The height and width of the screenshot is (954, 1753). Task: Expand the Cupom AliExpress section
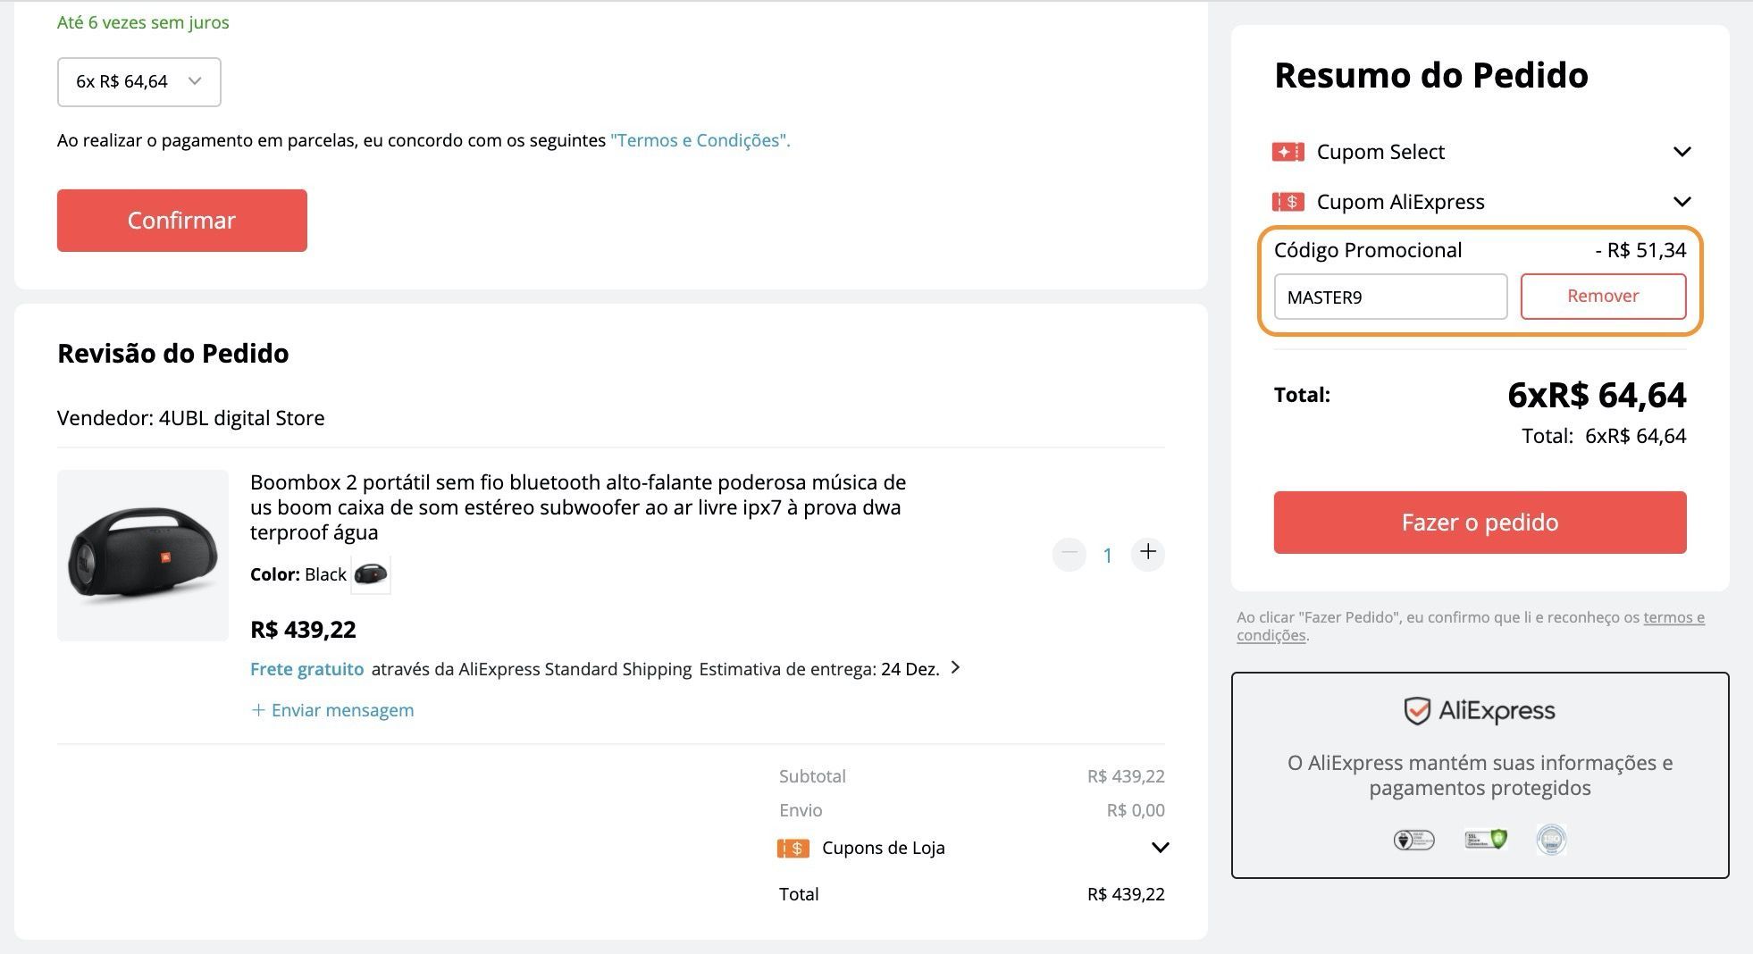pos(1682,202)
